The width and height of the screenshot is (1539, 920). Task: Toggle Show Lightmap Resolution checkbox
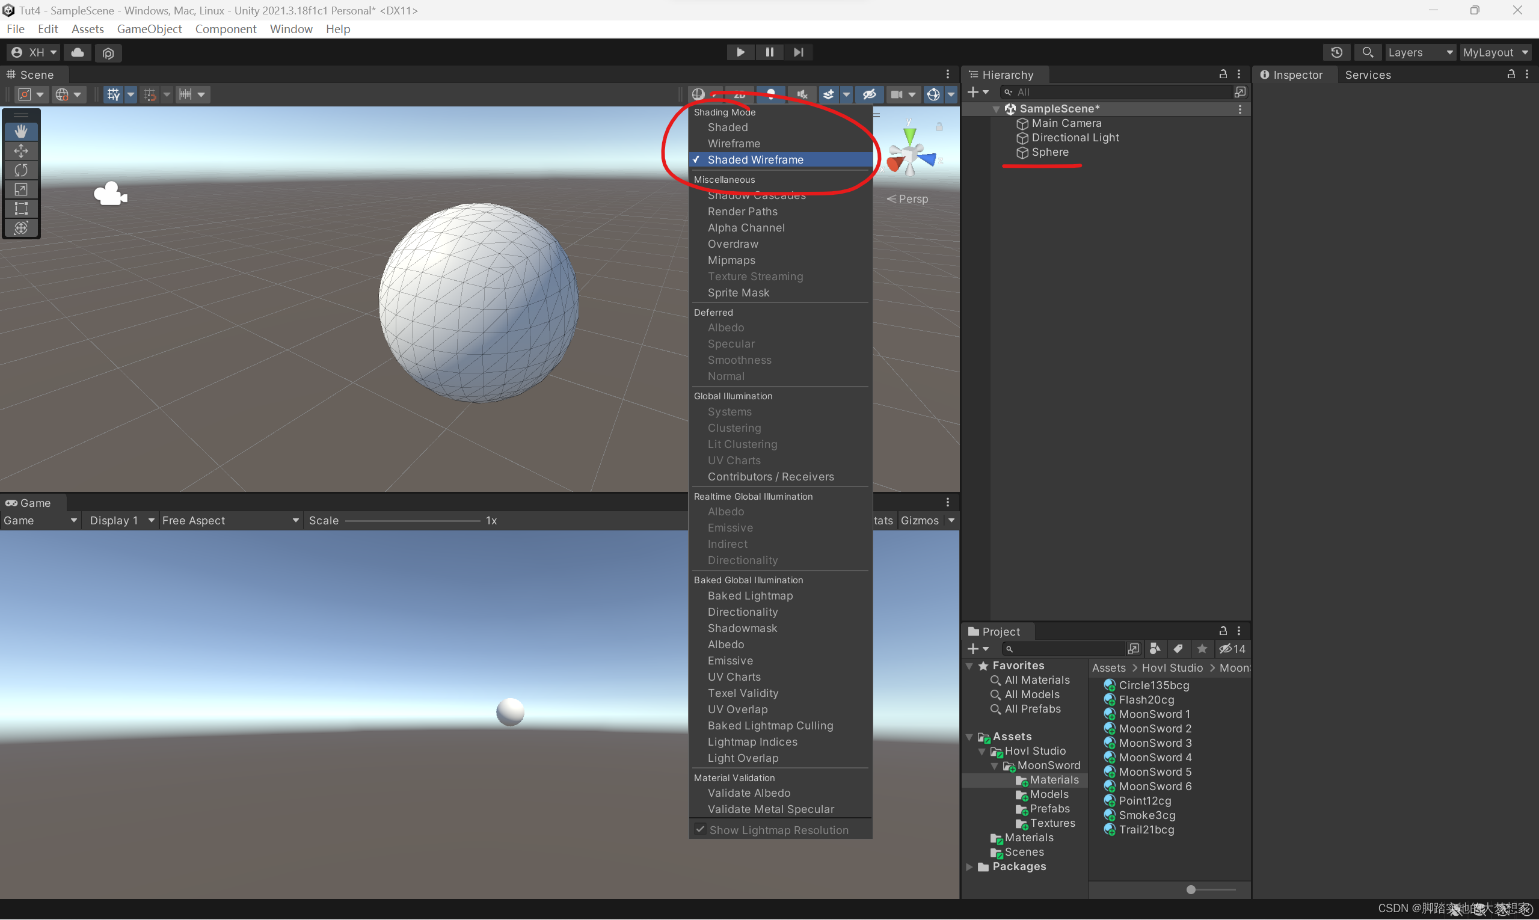[x=700, y=829]
